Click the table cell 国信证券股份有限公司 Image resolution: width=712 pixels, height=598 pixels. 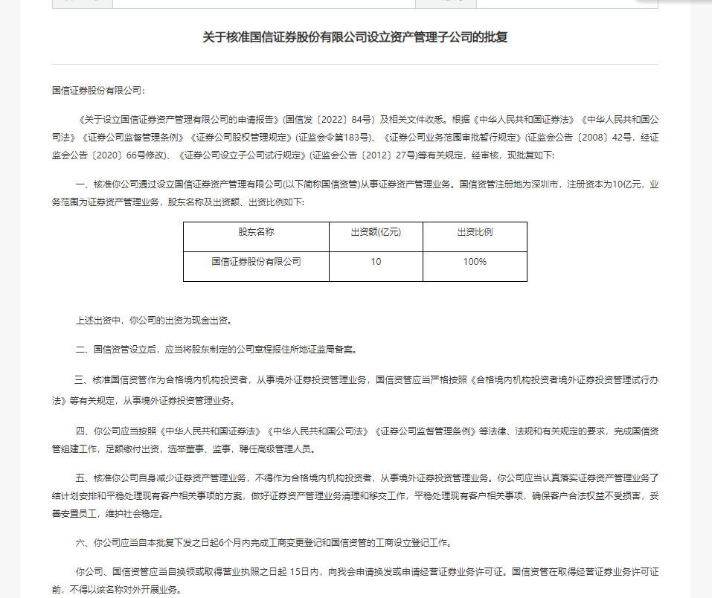[256, 262]
